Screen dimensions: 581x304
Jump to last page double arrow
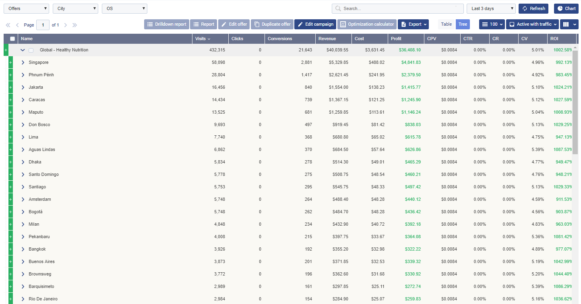click(74, 25)
